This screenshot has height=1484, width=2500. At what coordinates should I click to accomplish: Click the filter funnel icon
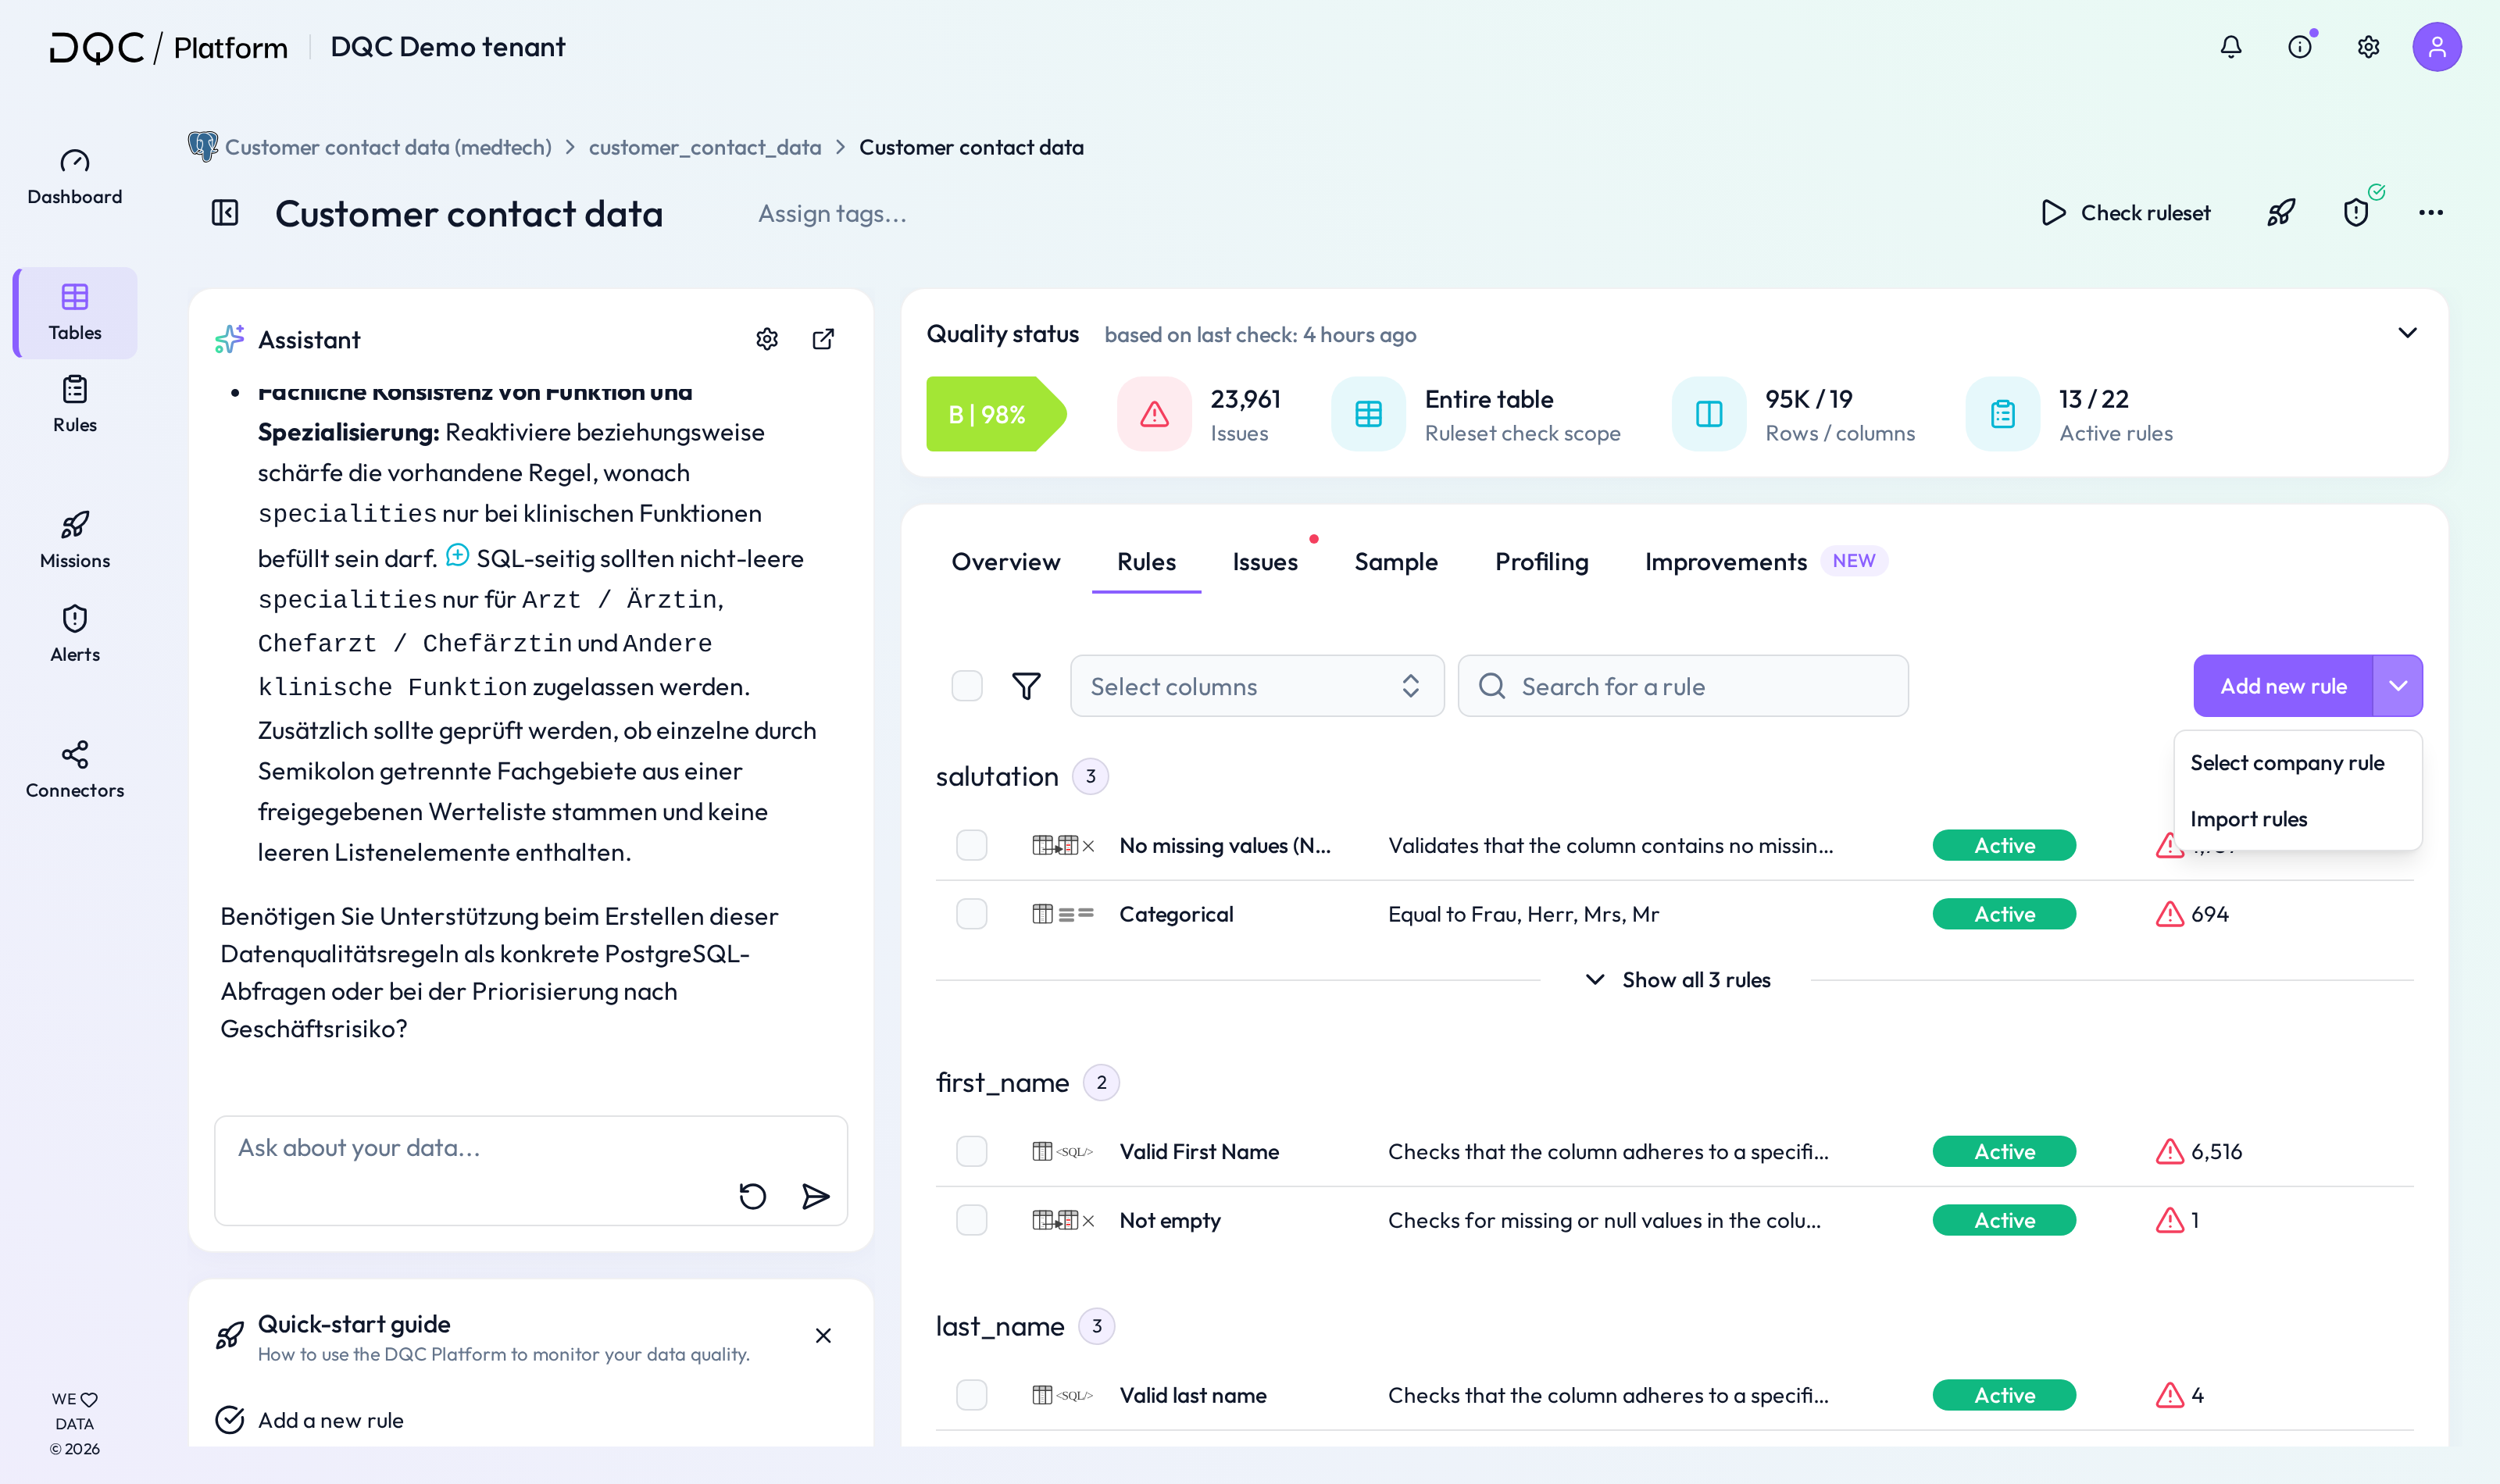coord(1026,686)
